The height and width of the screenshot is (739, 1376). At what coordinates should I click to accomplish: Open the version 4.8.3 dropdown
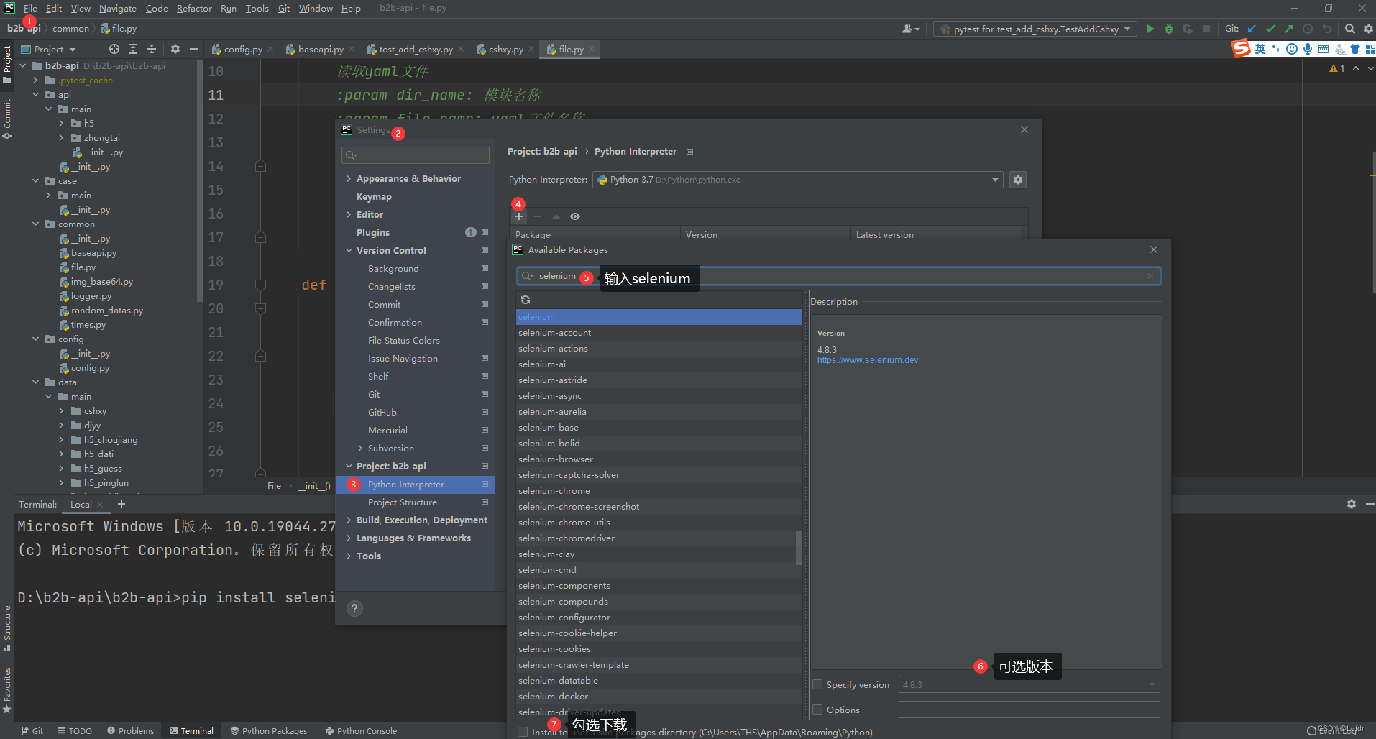tap(1029, 684)
